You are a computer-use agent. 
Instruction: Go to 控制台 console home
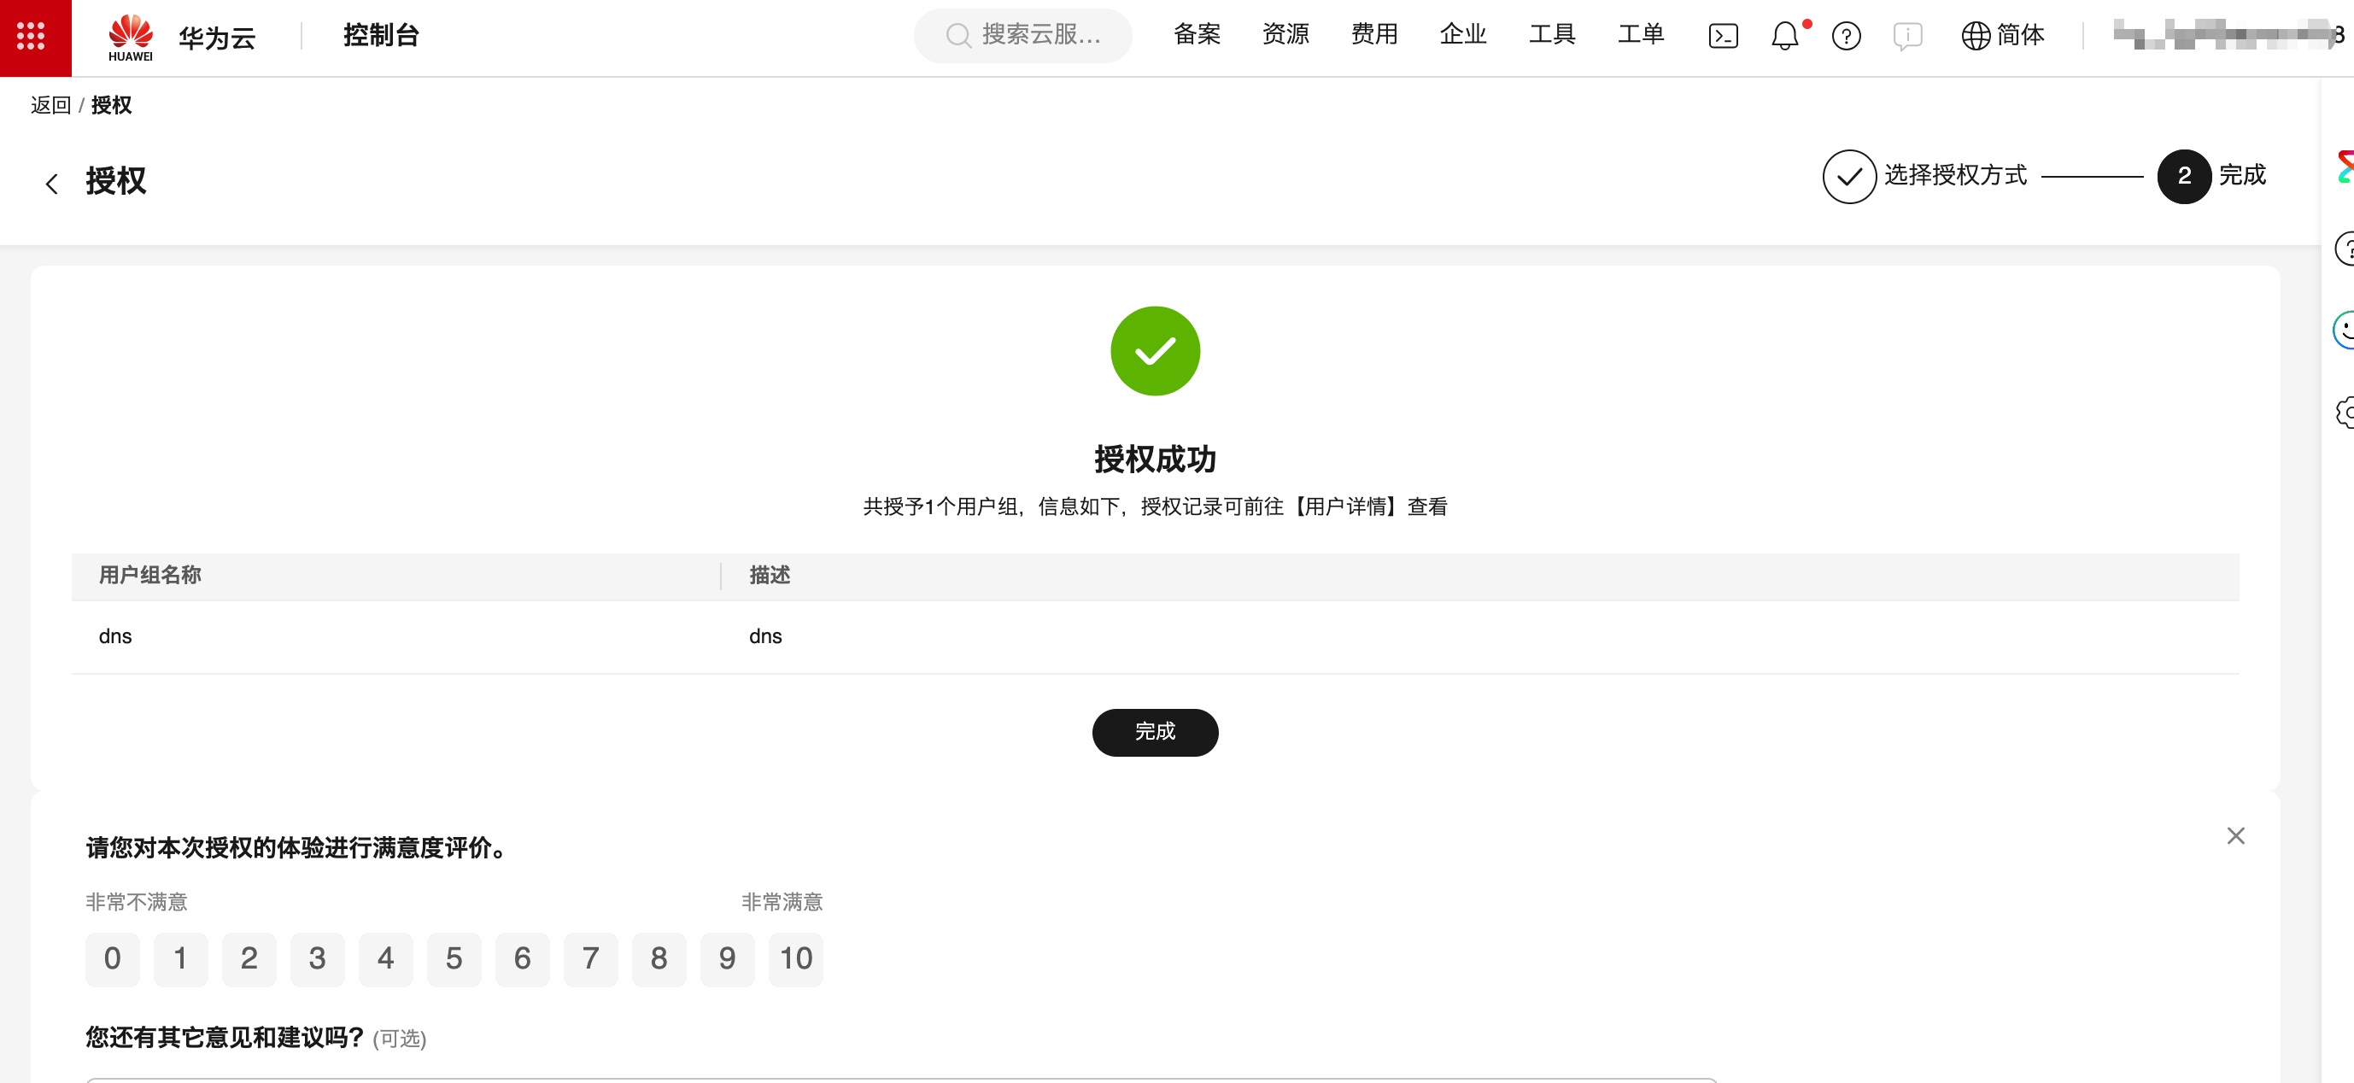(x=381, y=36)
